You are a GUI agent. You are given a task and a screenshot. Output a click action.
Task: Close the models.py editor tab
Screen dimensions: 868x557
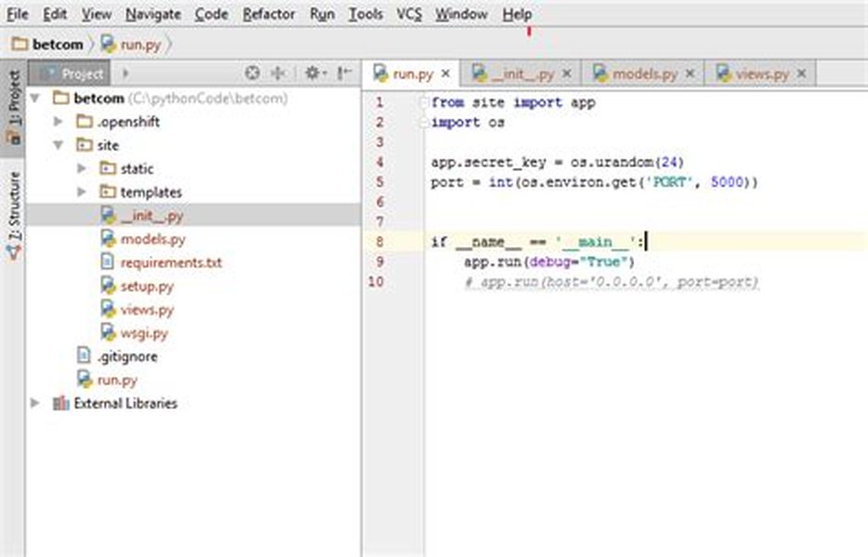pos(690,73)
